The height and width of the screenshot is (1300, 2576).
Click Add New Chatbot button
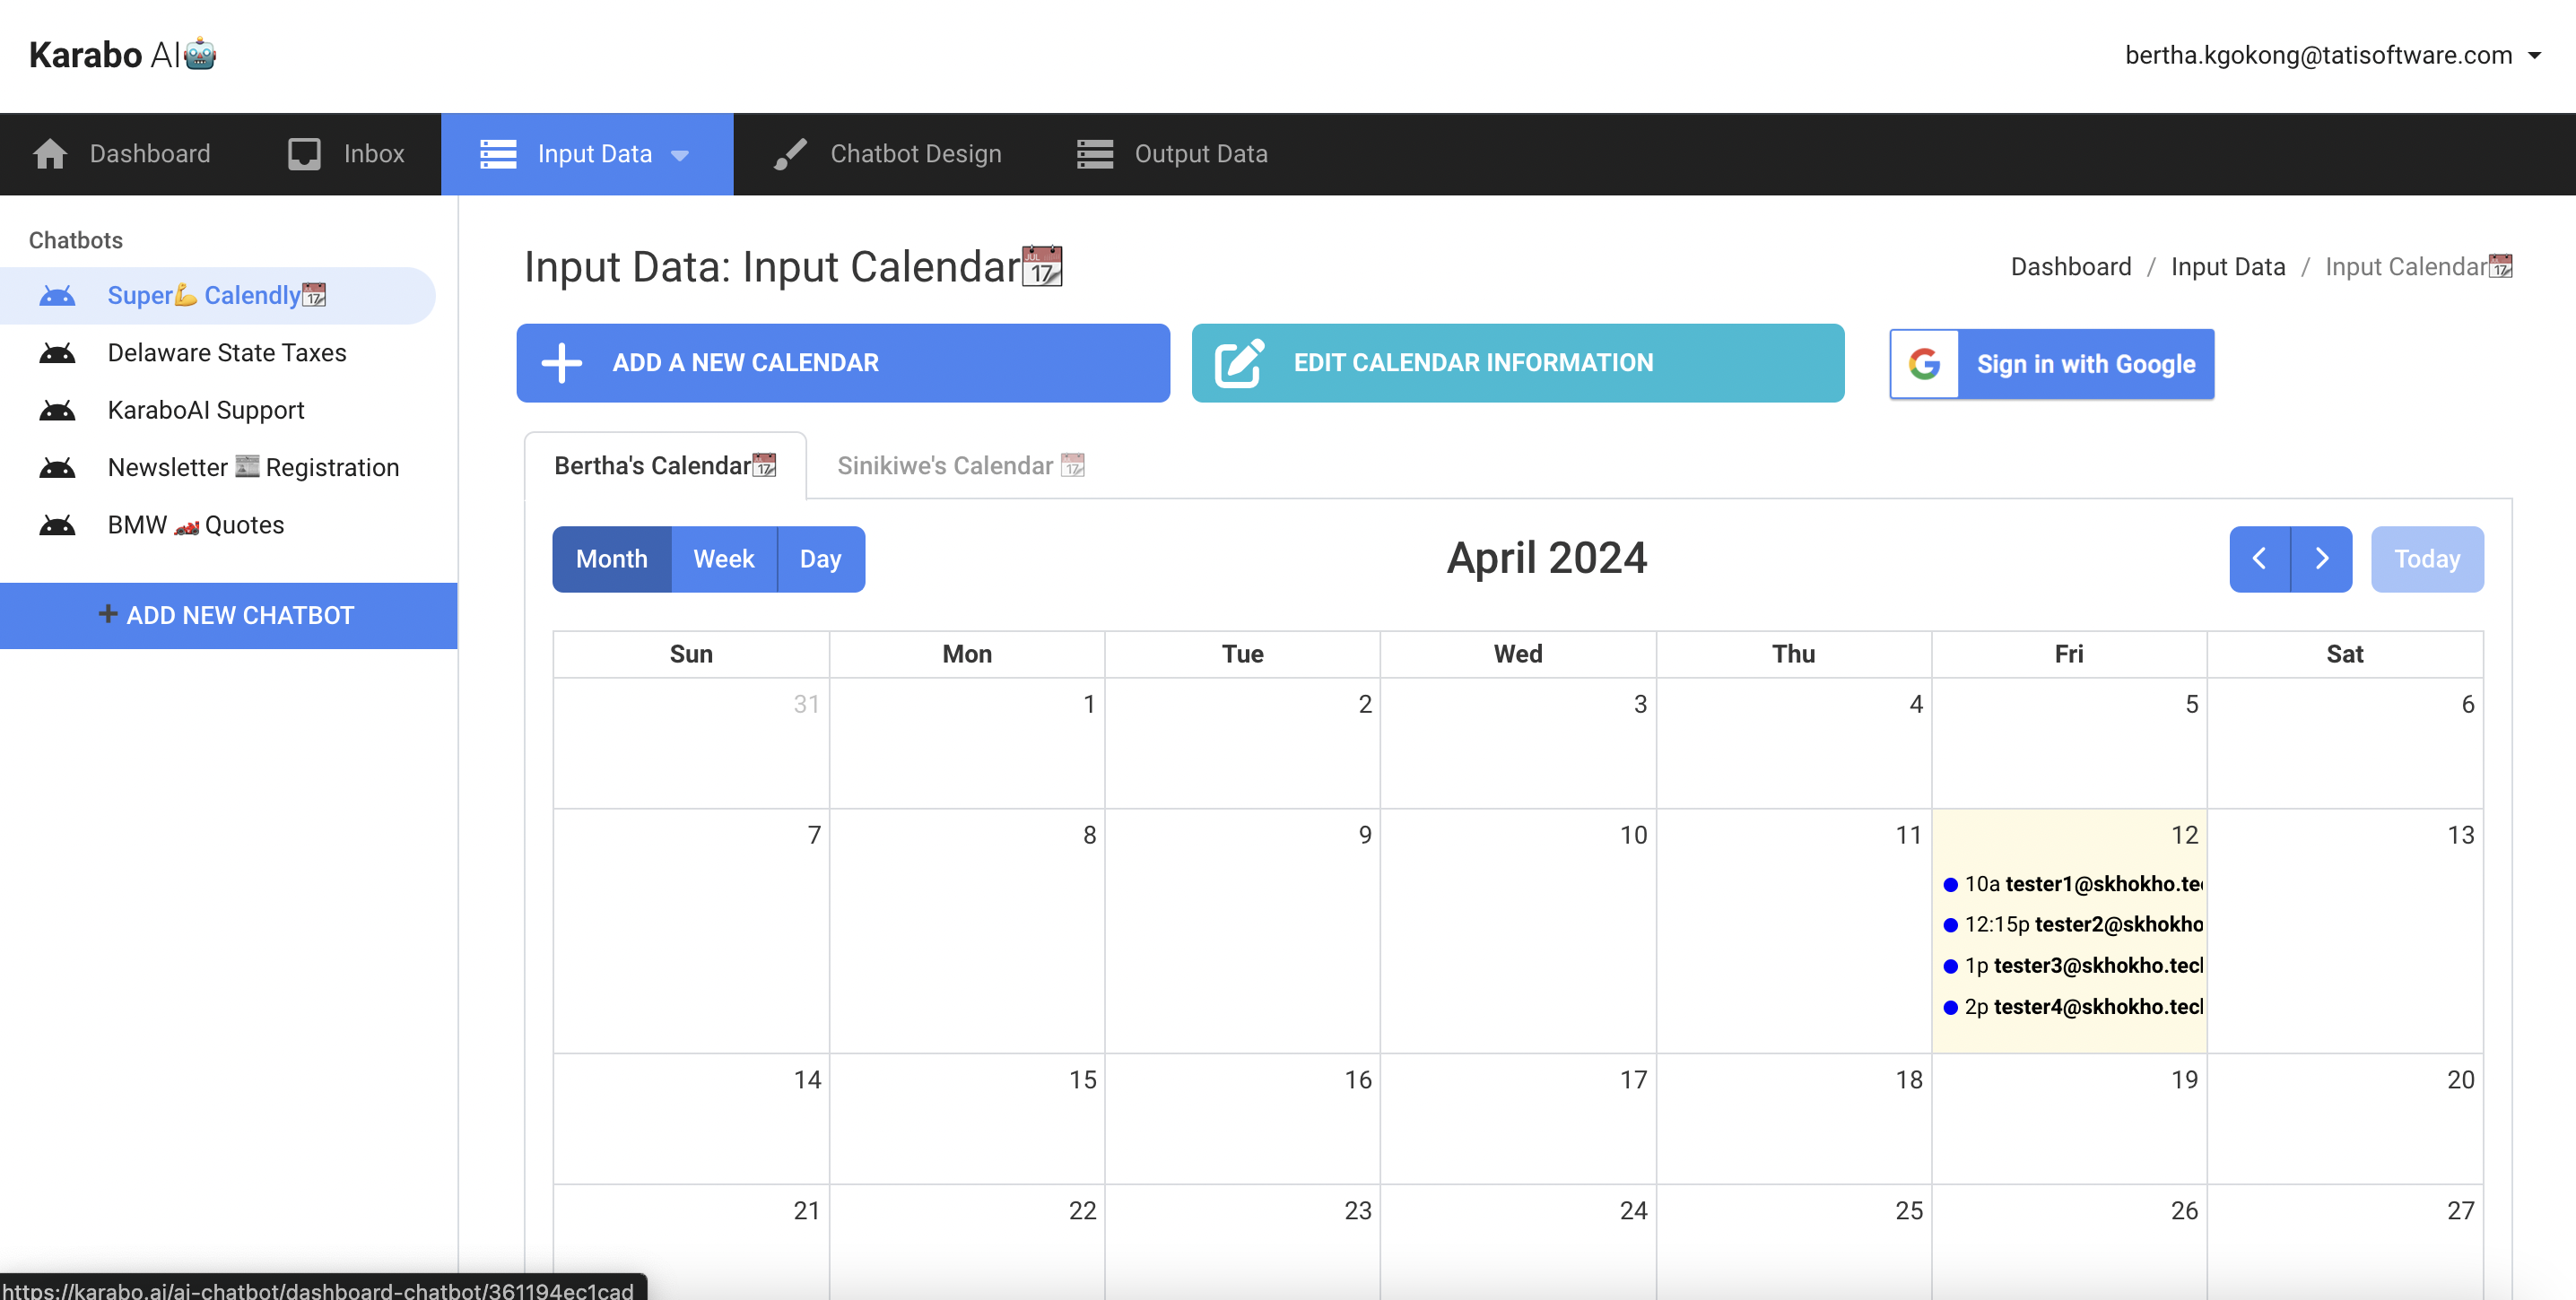[228, 616]
